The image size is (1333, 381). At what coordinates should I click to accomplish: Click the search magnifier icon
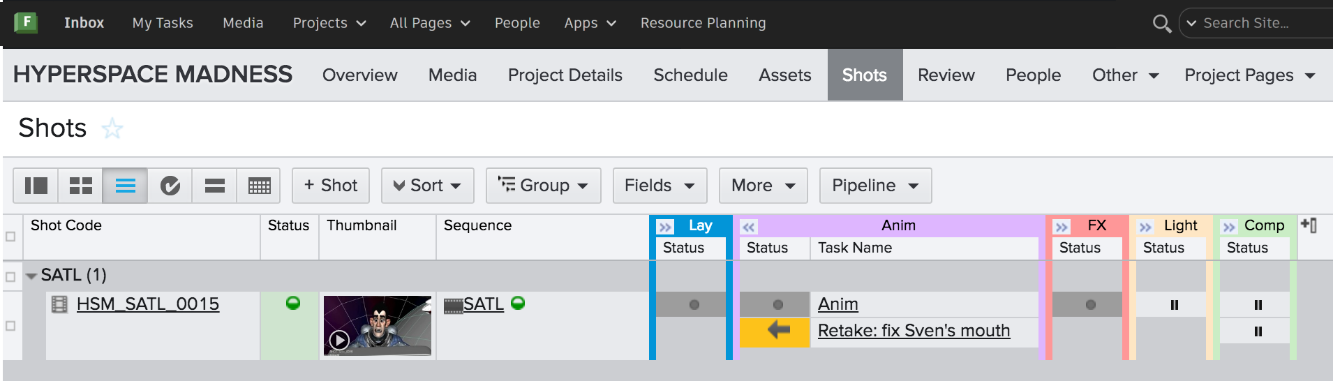(x=1161, y=24)
